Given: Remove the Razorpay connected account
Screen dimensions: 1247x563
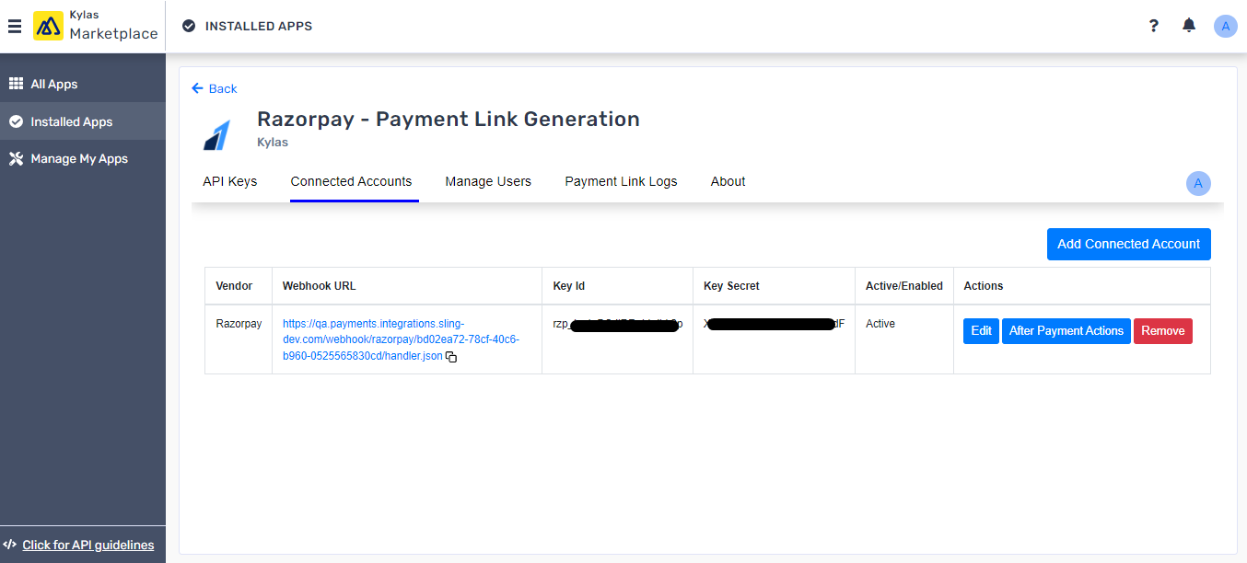Looking at the screenshot, I should pyautogui.click(x=1162, y=331).
